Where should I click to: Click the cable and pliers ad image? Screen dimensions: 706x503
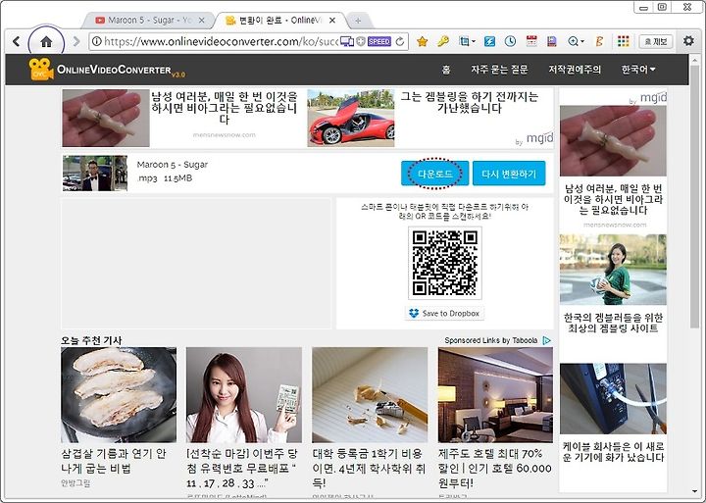point(613,399)
